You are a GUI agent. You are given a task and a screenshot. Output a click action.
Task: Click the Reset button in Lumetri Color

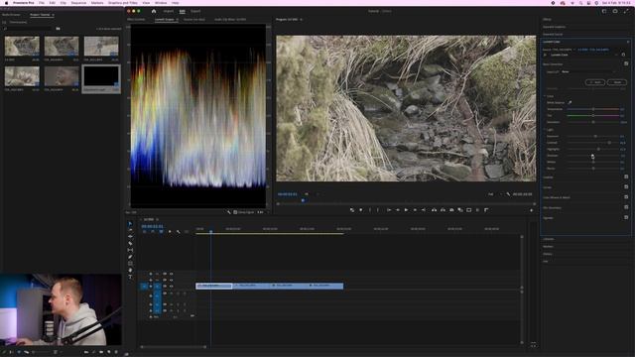pyautogui.click(x=617, y=82)
